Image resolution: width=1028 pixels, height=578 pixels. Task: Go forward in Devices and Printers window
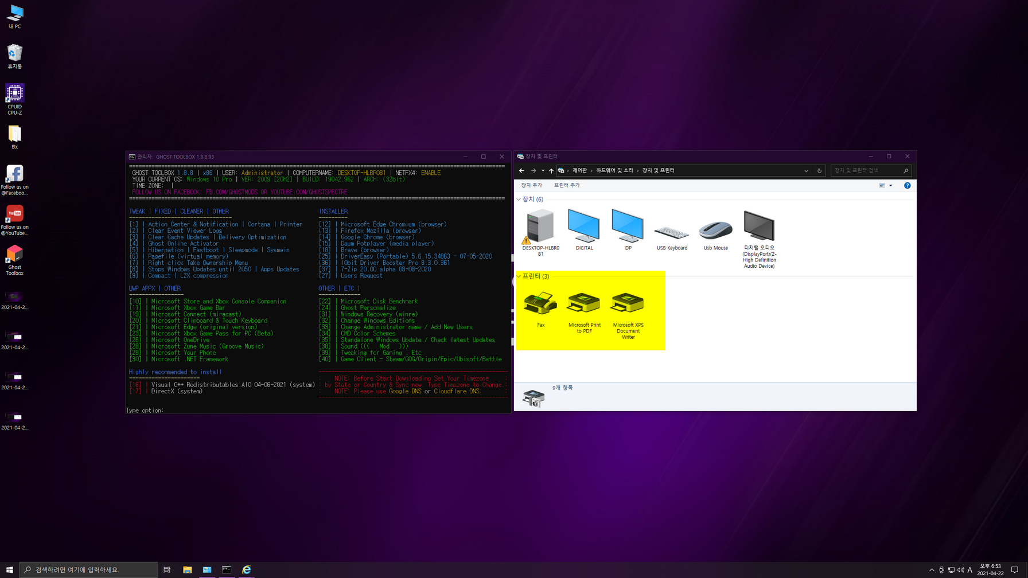point(534,170)
